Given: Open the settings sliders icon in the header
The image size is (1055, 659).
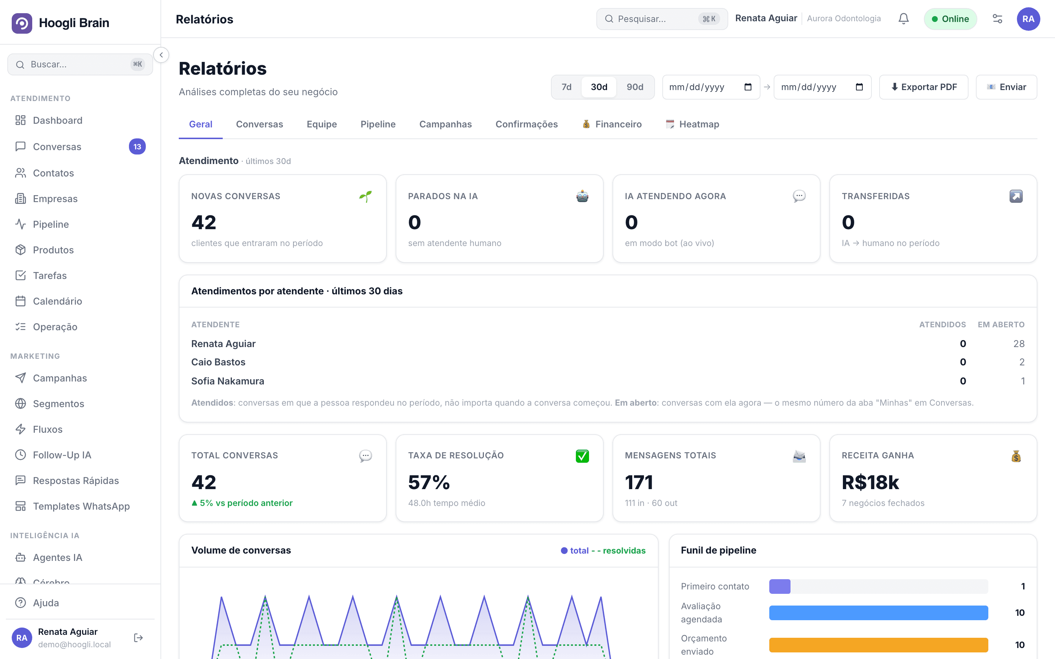Looking at the screenshot, I should tap(997, 19).
